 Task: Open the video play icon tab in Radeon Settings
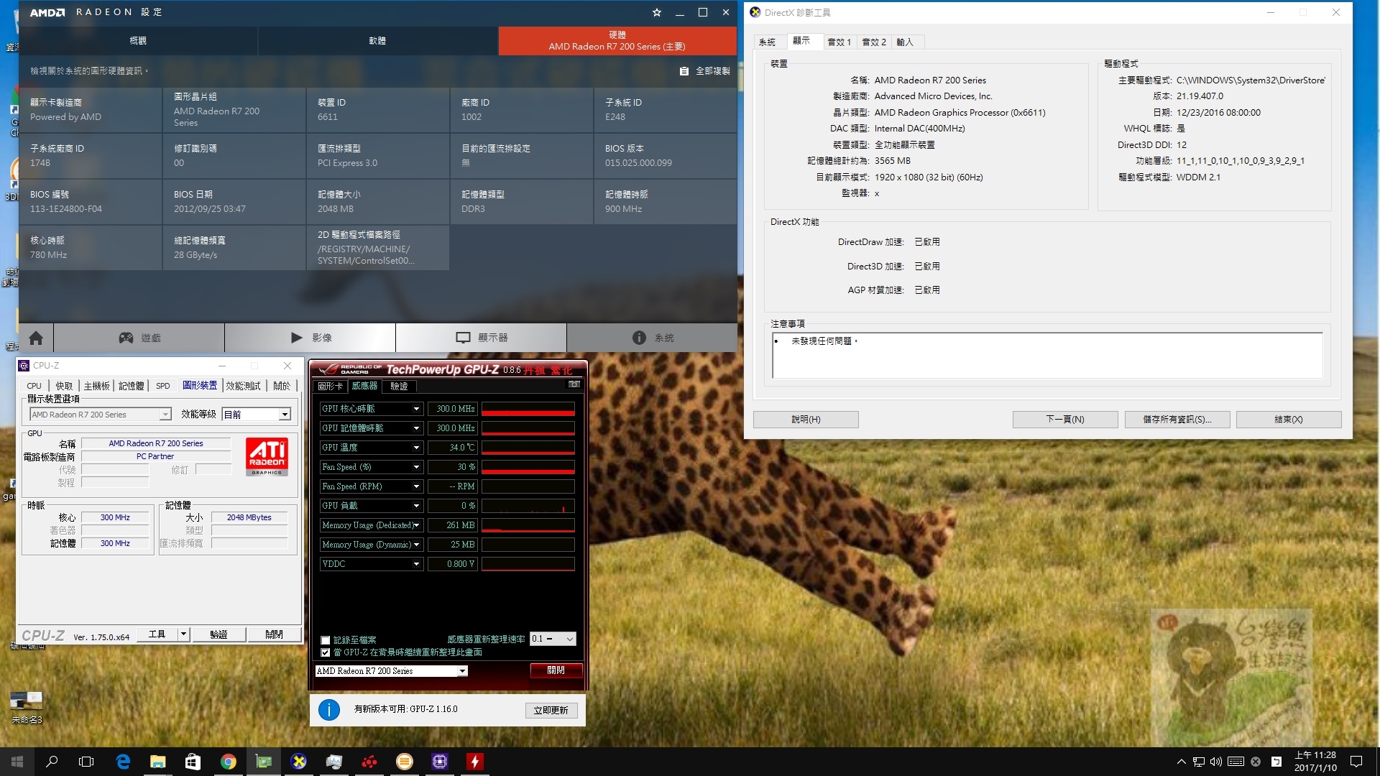[310, 338]
